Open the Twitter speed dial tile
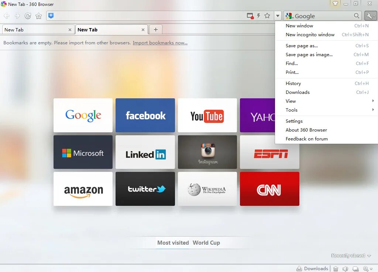Screen dimensions: 378x272 (x=145, y=189)
